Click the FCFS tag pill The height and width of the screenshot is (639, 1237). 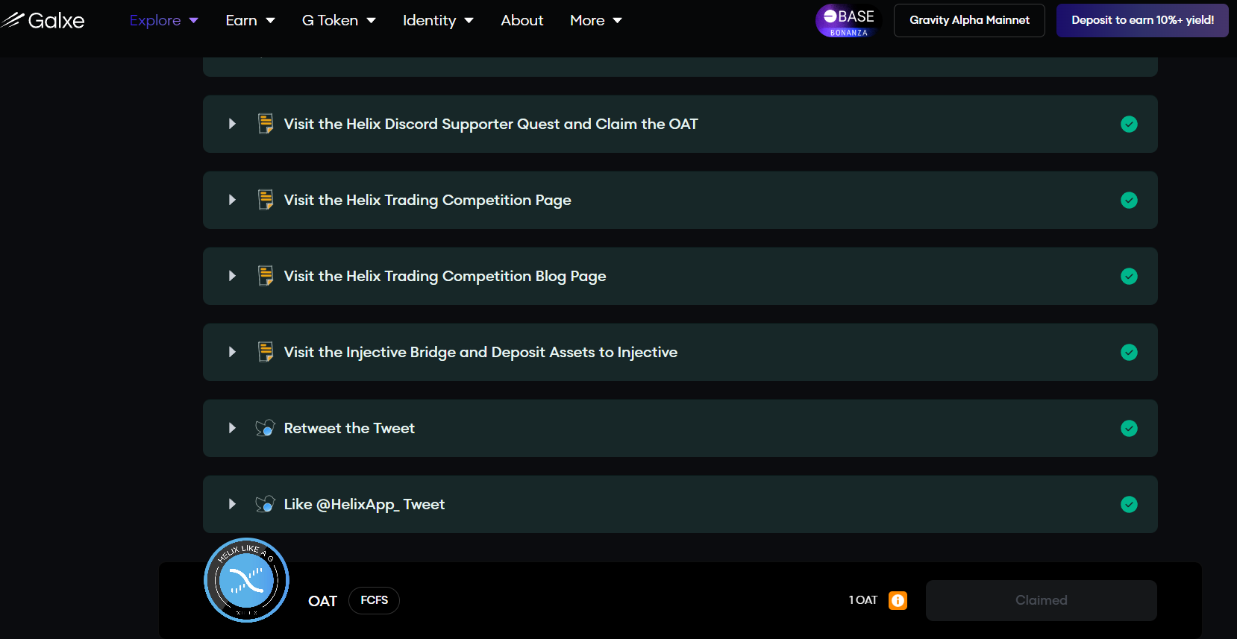click(374, 600)
